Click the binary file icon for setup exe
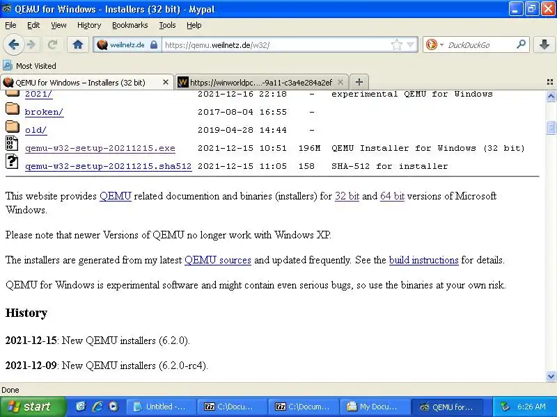Viewport: 557px width, 417px height. click(12, 143)
